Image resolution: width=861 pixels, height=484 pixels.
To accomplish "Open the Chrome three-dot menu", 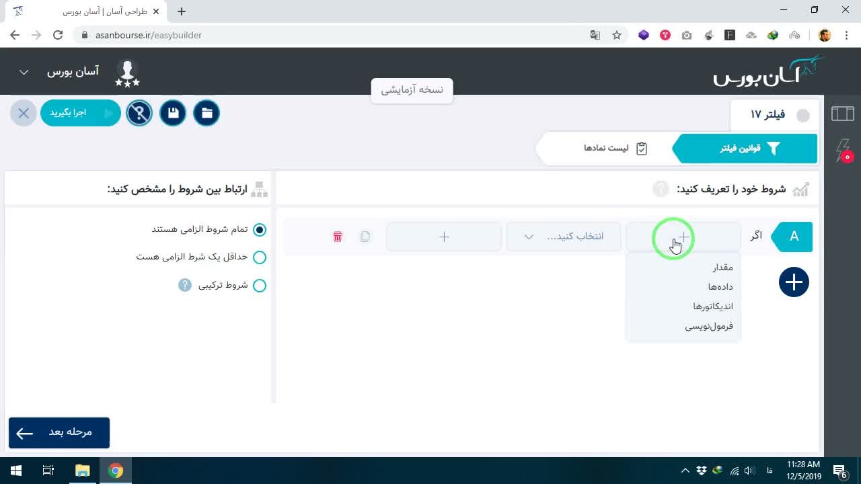I will tap(846, 35).
